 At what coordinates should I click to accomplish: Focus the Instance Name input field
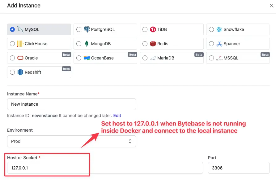tap(71, 104)
